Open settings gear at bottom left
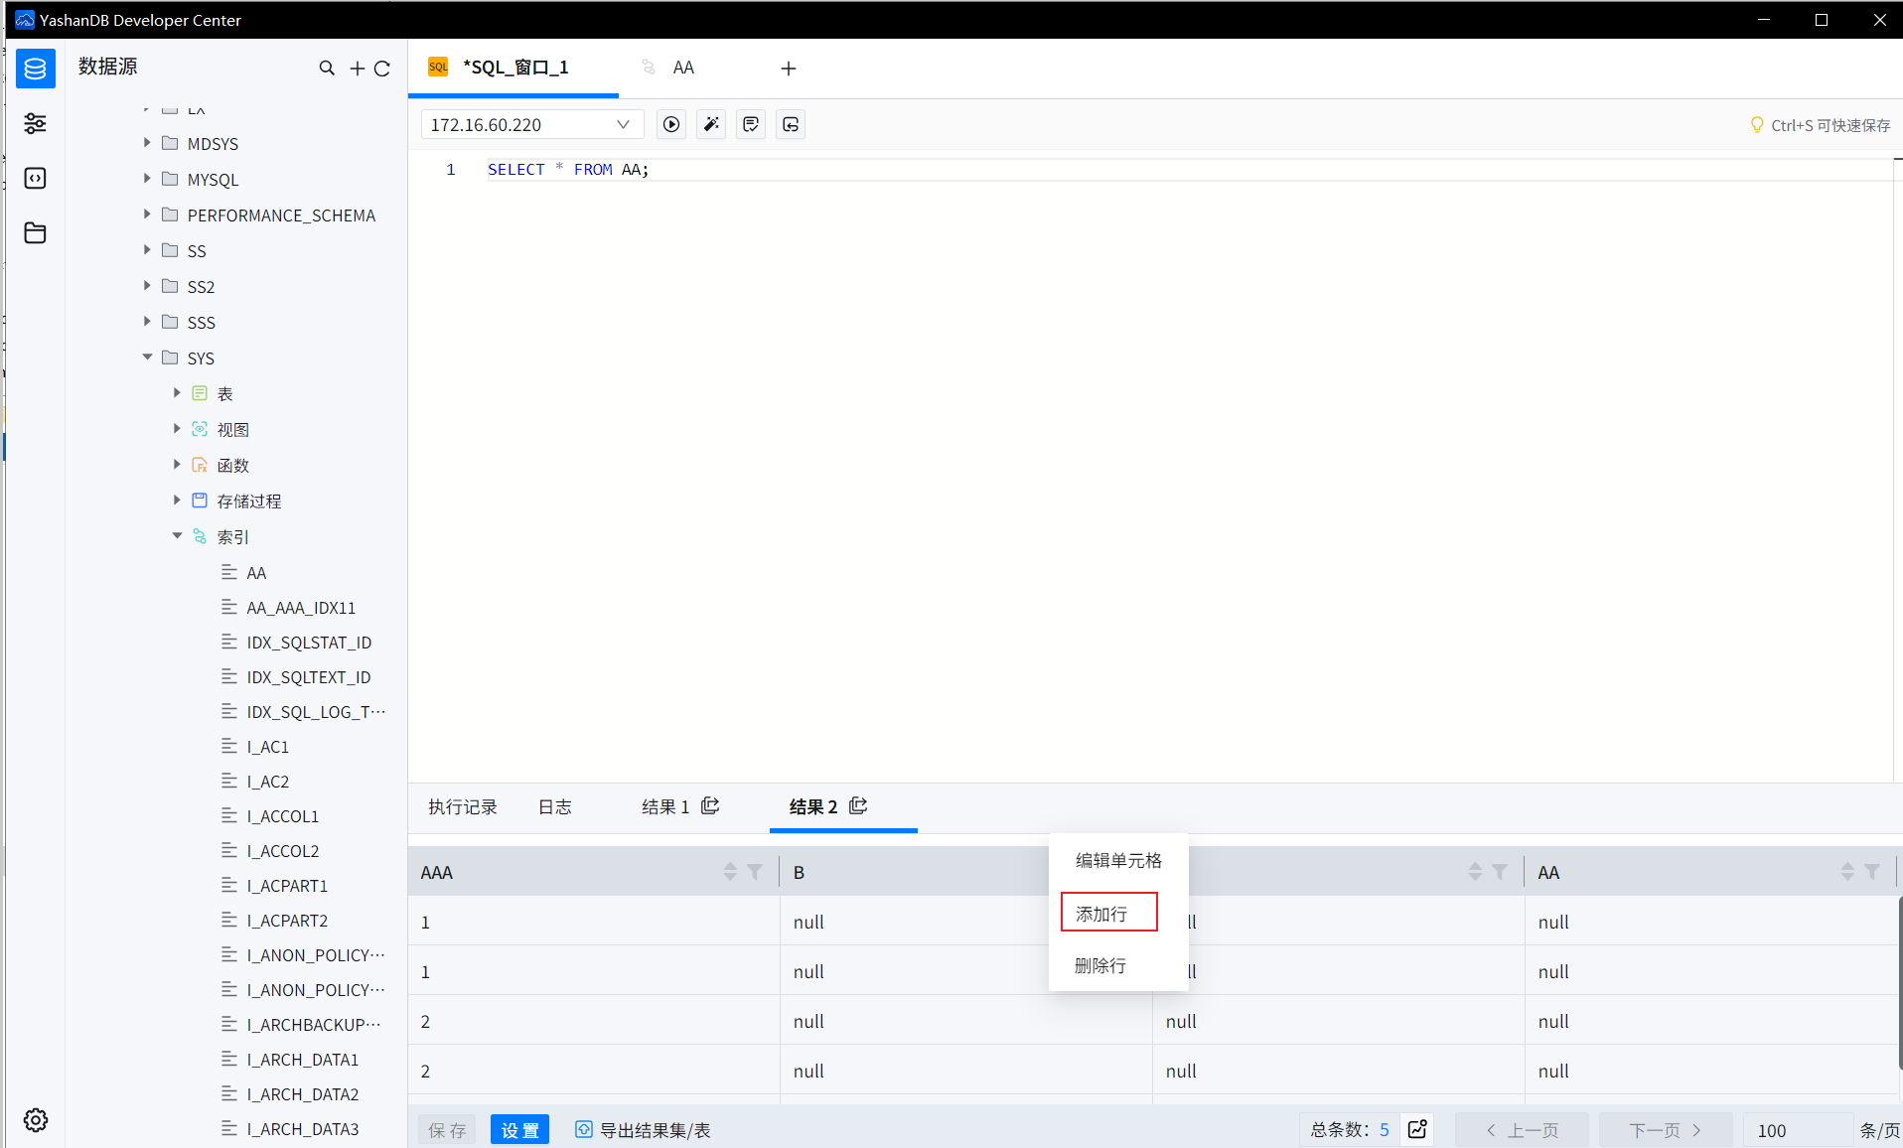The height and width of the screenshot is (1148, 1903). coord(36,1120)
